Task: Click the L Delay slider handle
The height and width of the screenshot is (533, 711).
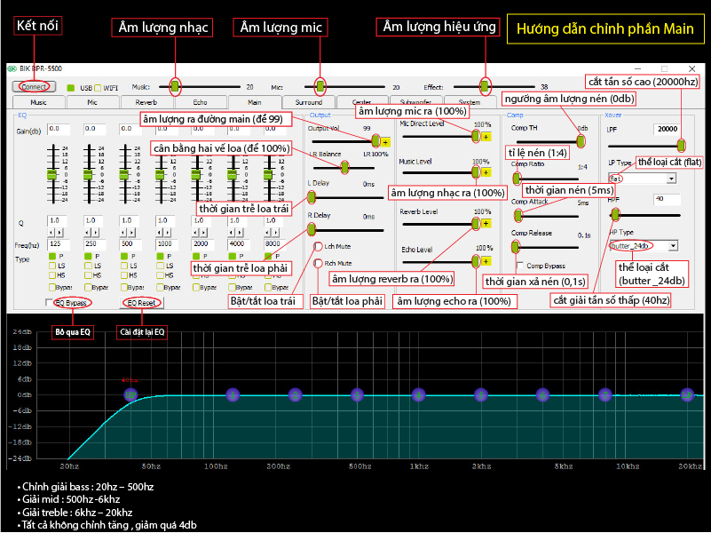Action: click(312, 197)
